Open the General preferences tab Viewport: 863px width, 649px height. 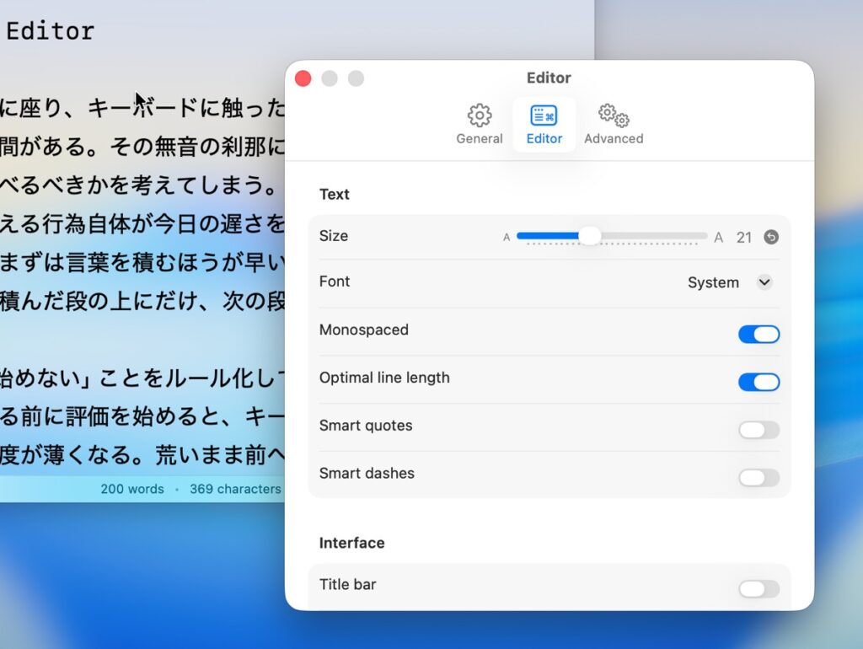click(x=480, y=124)
